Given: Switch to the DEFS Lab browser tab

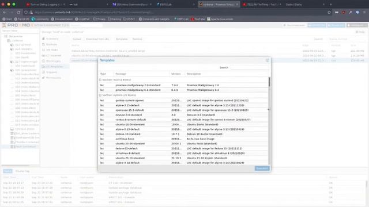Looking at the screenshot, I should tap(175, 4).
